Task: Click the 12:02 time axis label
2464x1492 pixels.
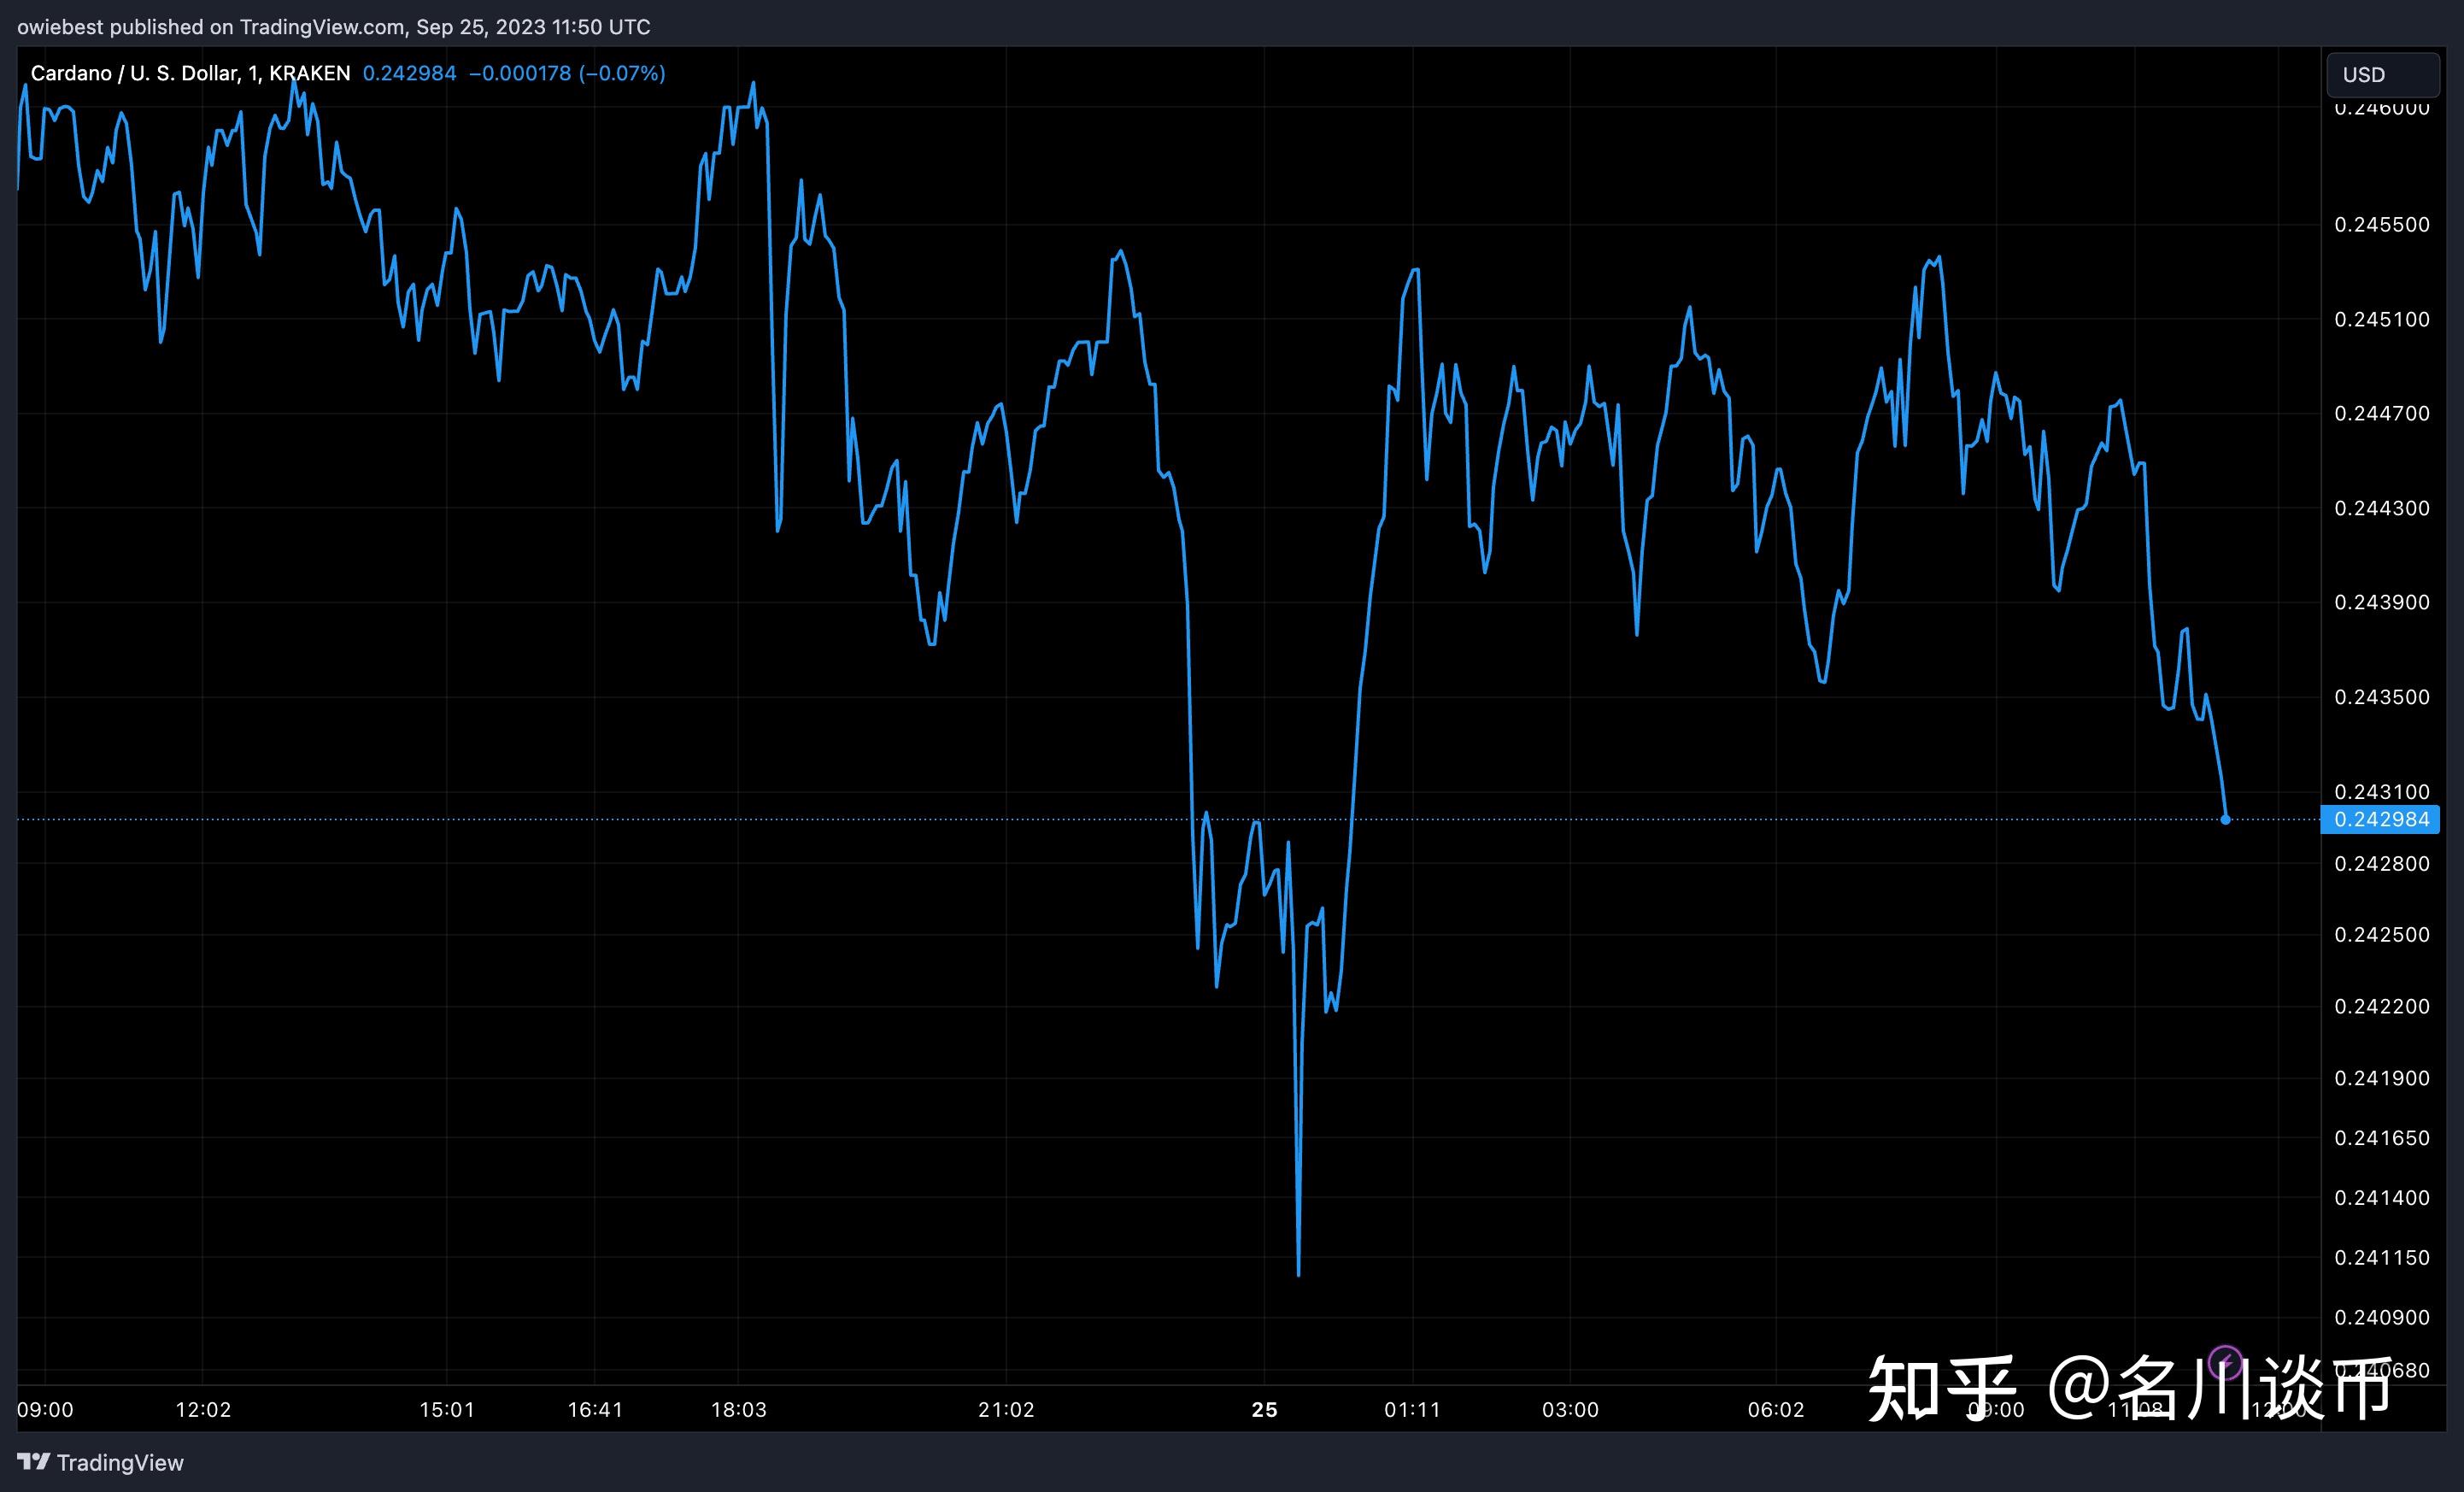Action: [203, 1410]
